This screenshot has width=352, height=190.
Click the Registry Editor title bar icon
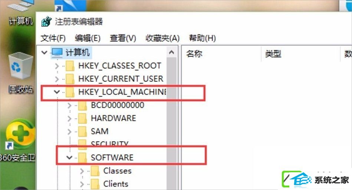point(47,22)
